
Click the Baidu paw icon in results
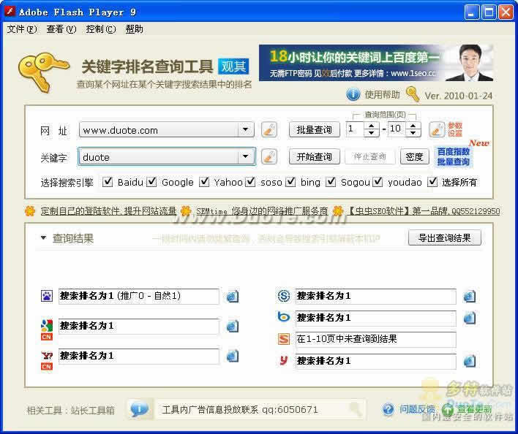(47, 296)
